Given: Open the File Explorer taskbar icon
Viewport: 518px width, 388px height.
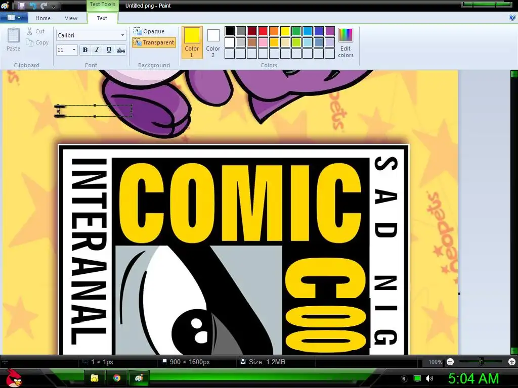Looking at the screenshot, I should pyautogui.click(x=95, y=378).
